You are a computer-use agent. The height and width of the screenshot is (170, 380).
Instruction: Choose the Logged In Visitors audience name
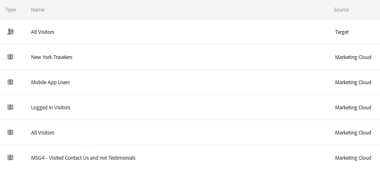pos(51,108)
